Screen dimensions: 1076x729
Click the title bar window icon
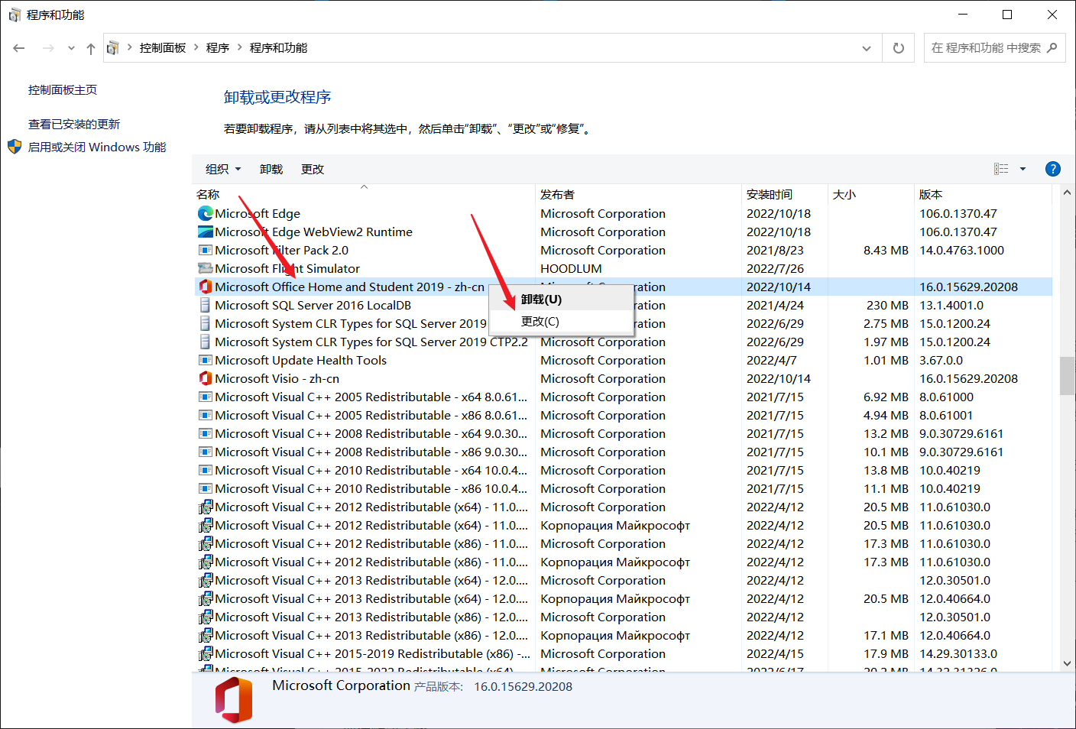pyautogui.click(x=15, y=15)
